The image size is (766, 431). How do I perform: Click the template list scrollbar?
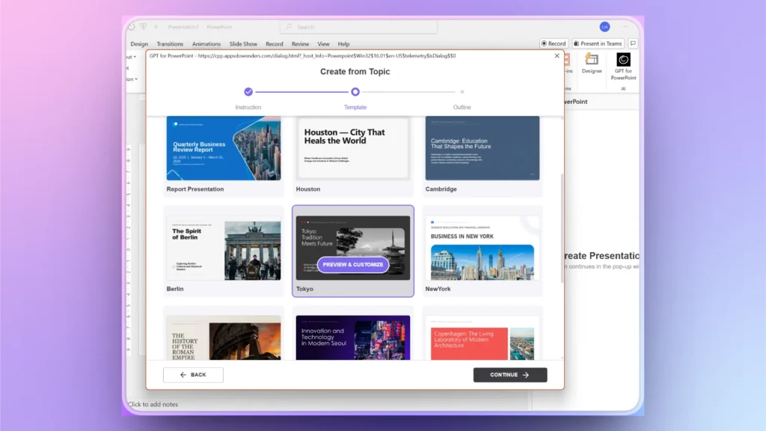coord(562,228)
